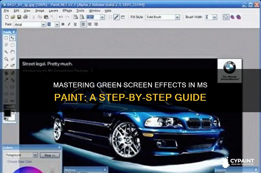Save the image with floppy disk icon
The width and height of the screenshot is (261, 173).
[x=19, y=17]
